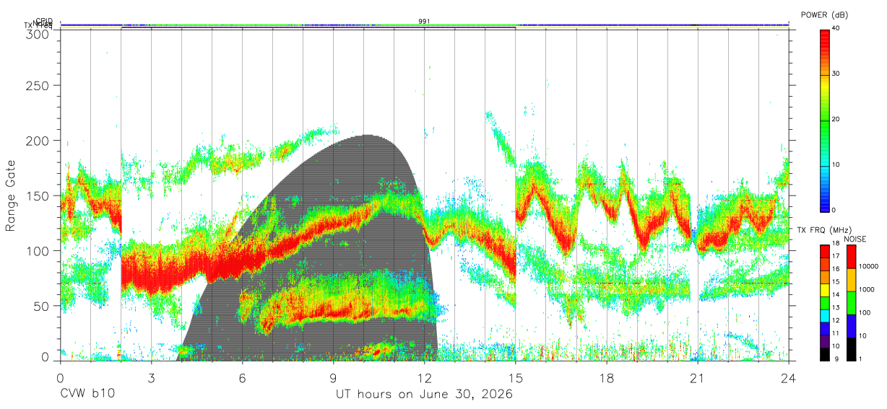Click the 9 label on the TX FRQ scale

835,359
